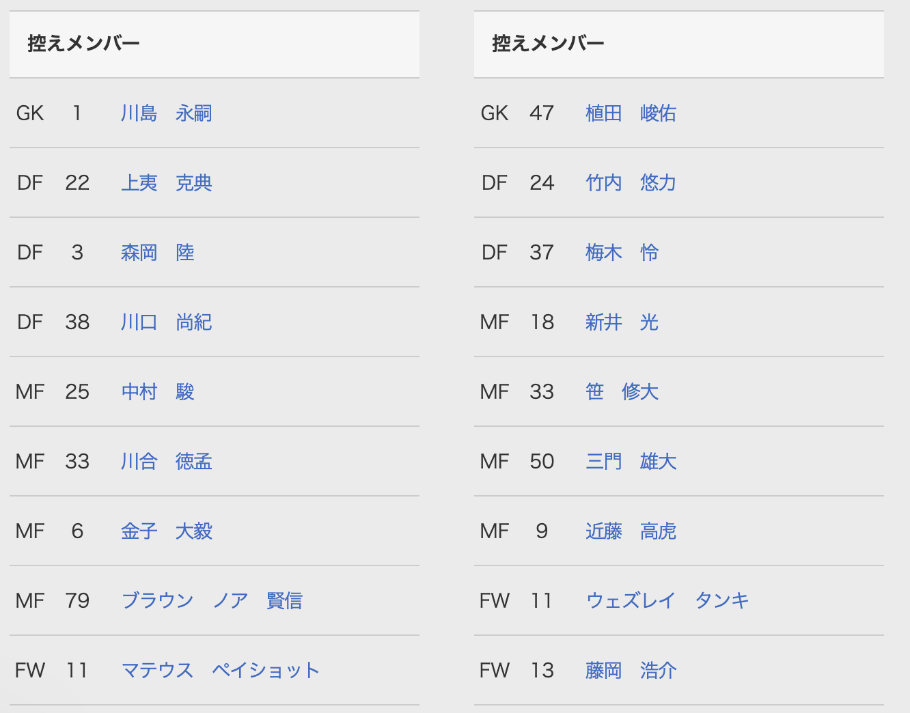This screenshot has height=713, width=910.
Task: Click player link 笹 修大
Action: [x=622, y=392]
